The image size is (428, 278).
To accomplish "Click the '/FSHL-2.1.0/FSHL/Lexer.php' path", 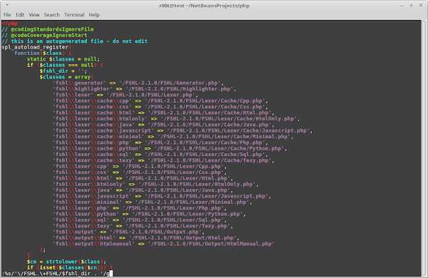I will (152, 95).
